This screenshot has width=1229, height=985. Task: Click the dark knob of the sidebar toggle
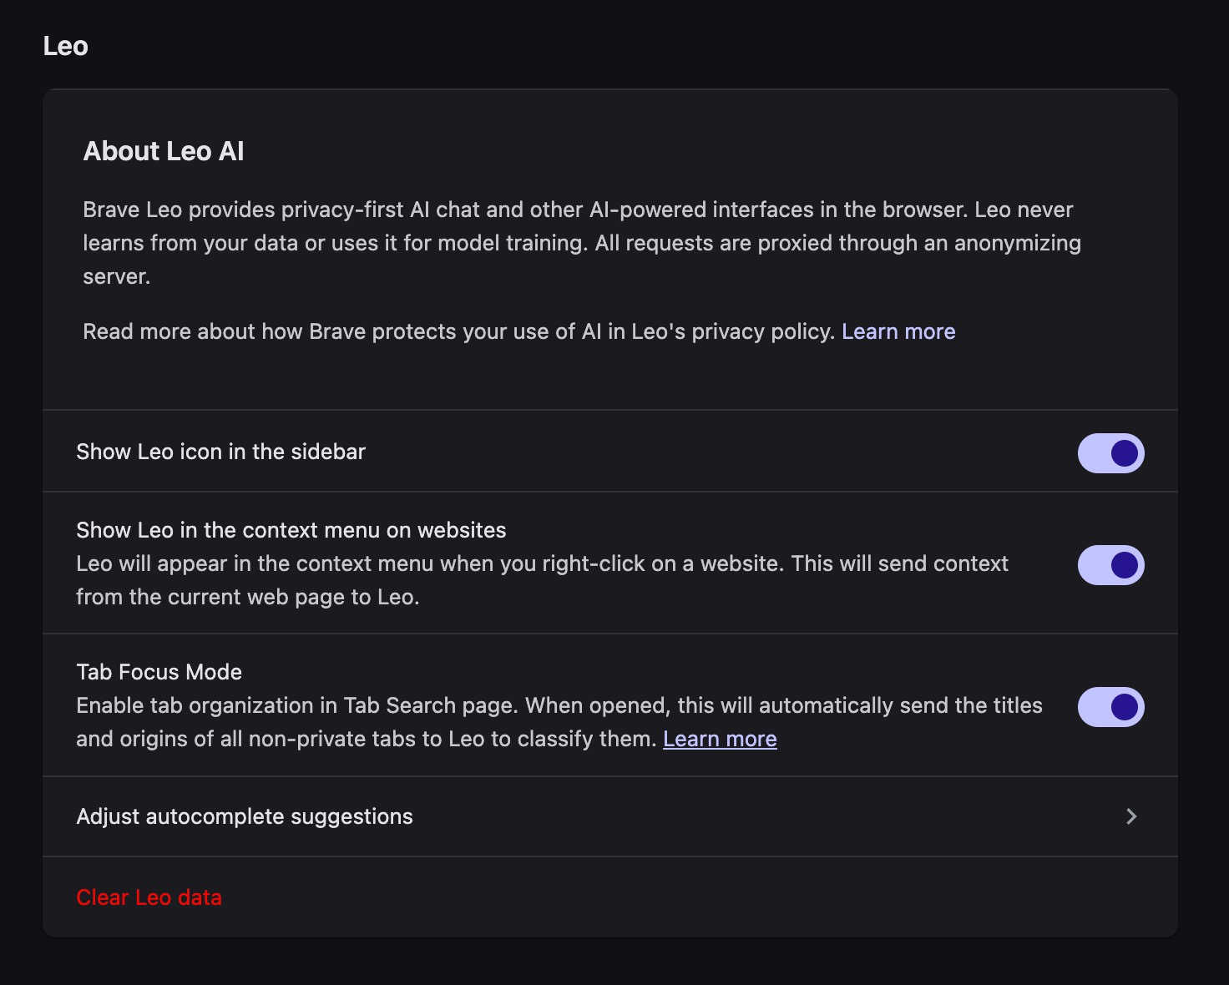(x=1125, y=453)
